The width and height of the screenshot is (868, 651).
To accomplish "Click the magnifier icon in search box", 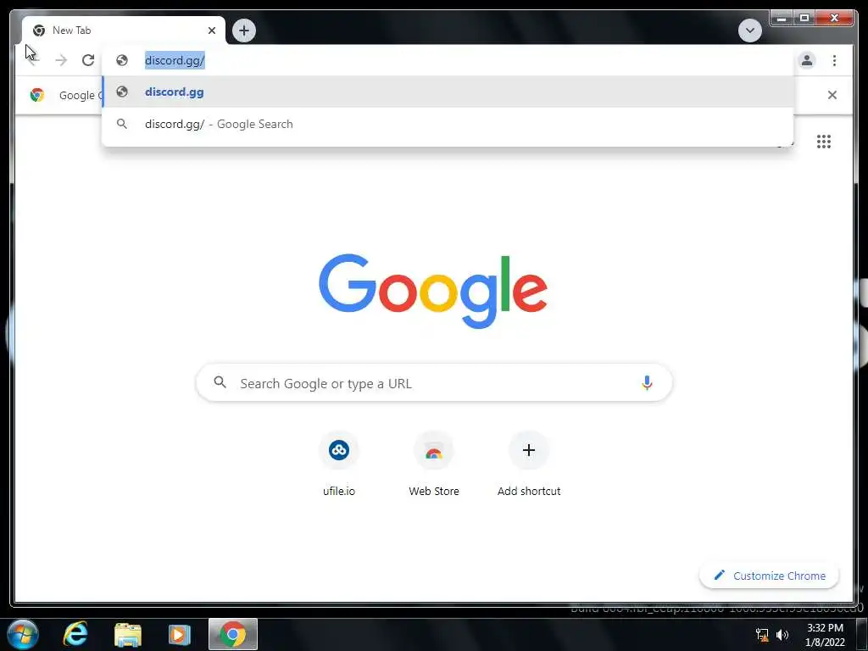I will (x=220, y=382).
